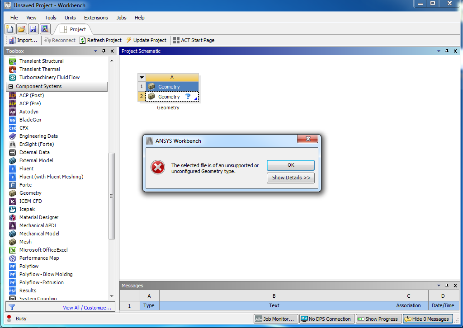Pin the Toolbox panel

tap(104, 51)
